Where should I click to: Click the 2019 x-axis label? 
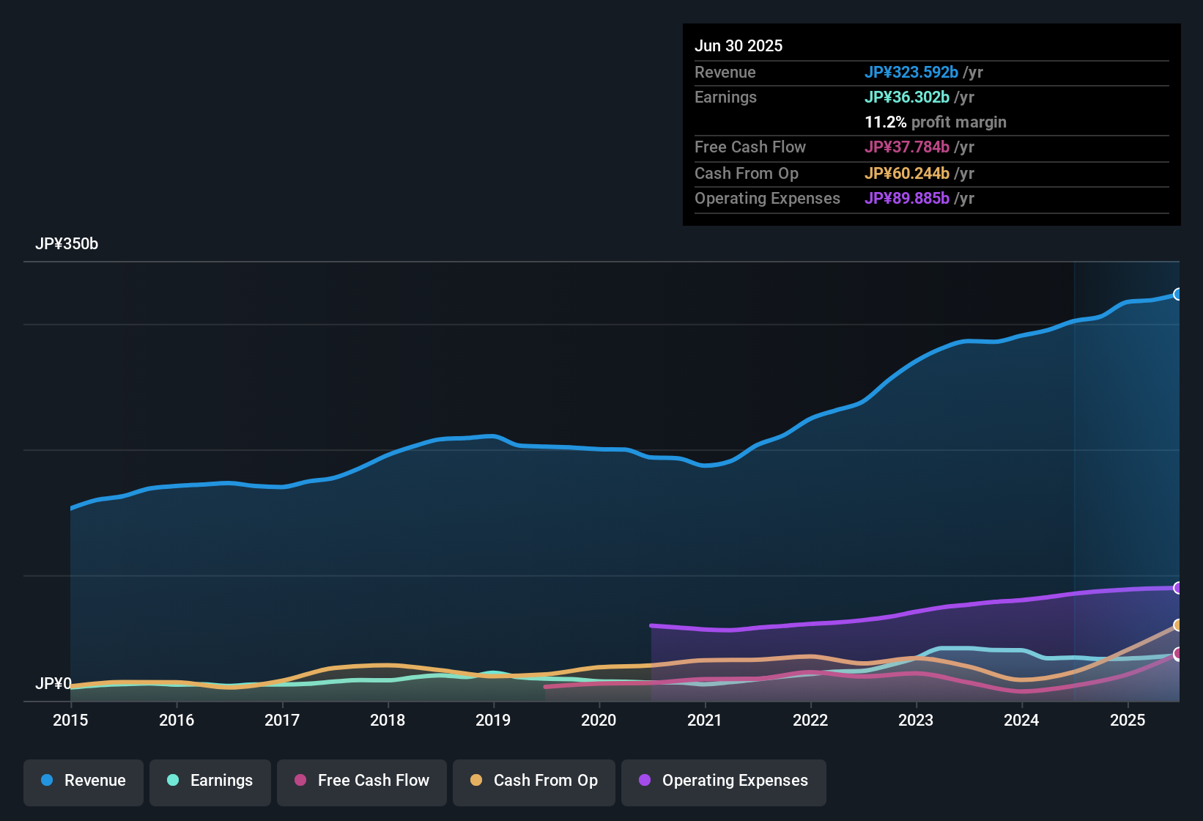[493, 721]
